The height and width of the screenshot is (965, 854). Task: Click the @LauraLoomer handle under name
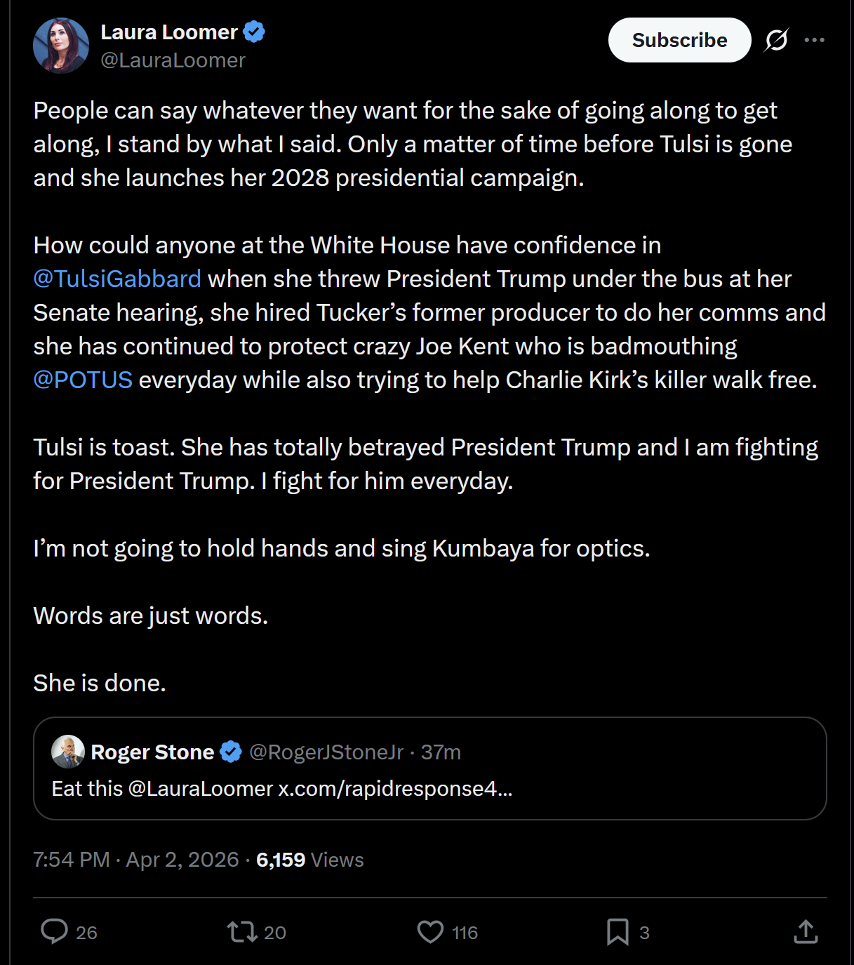coord(173,60)
